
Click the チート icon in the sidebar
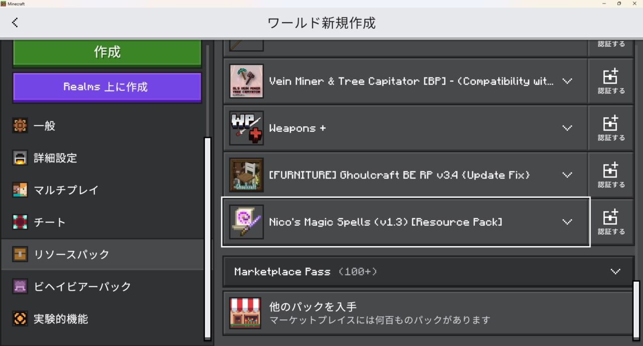click(20, 222)
